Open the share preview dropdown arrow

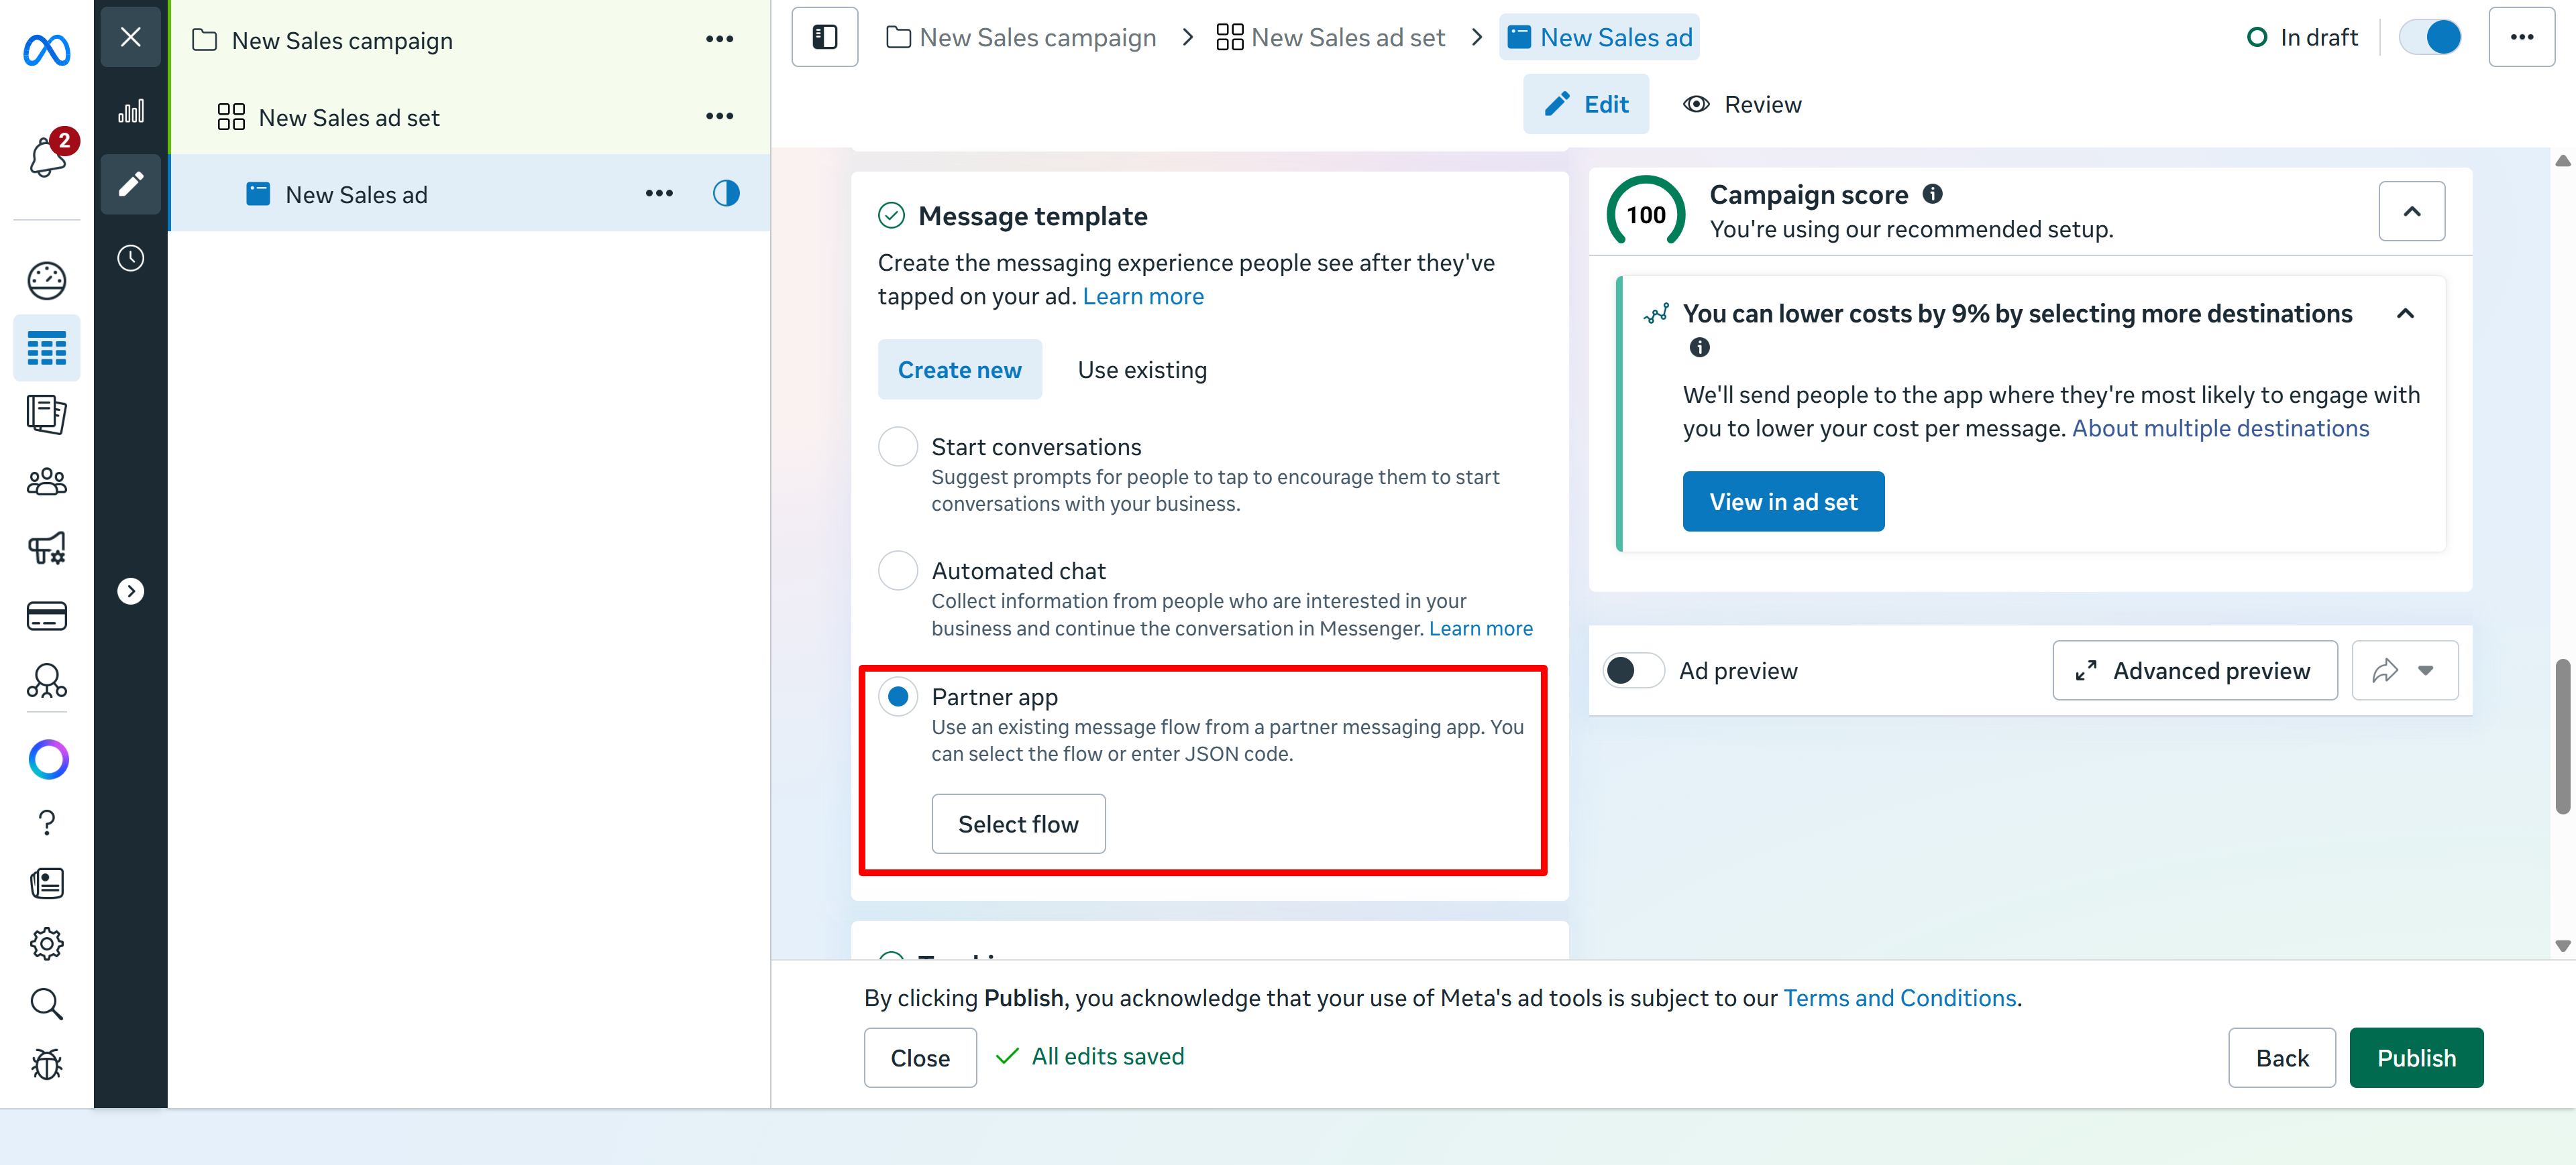(2425, 670)
